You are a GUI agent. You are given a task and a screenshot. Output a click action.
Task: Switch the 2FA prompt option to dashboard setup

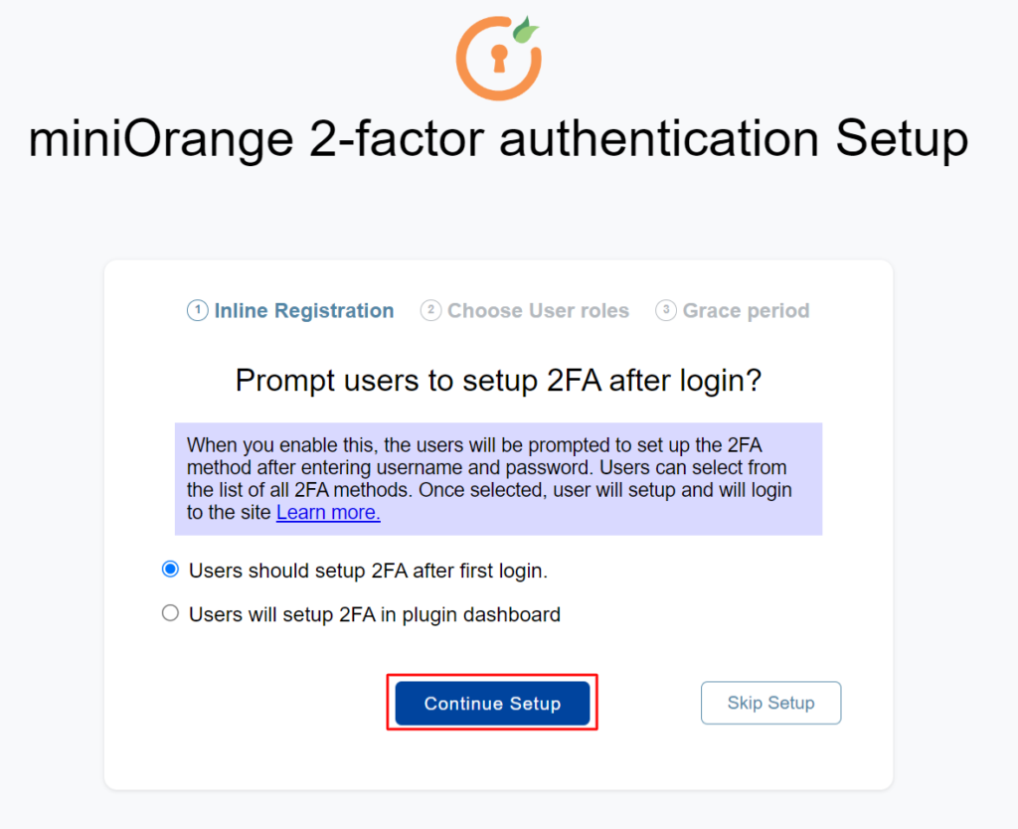coord(170,613)
